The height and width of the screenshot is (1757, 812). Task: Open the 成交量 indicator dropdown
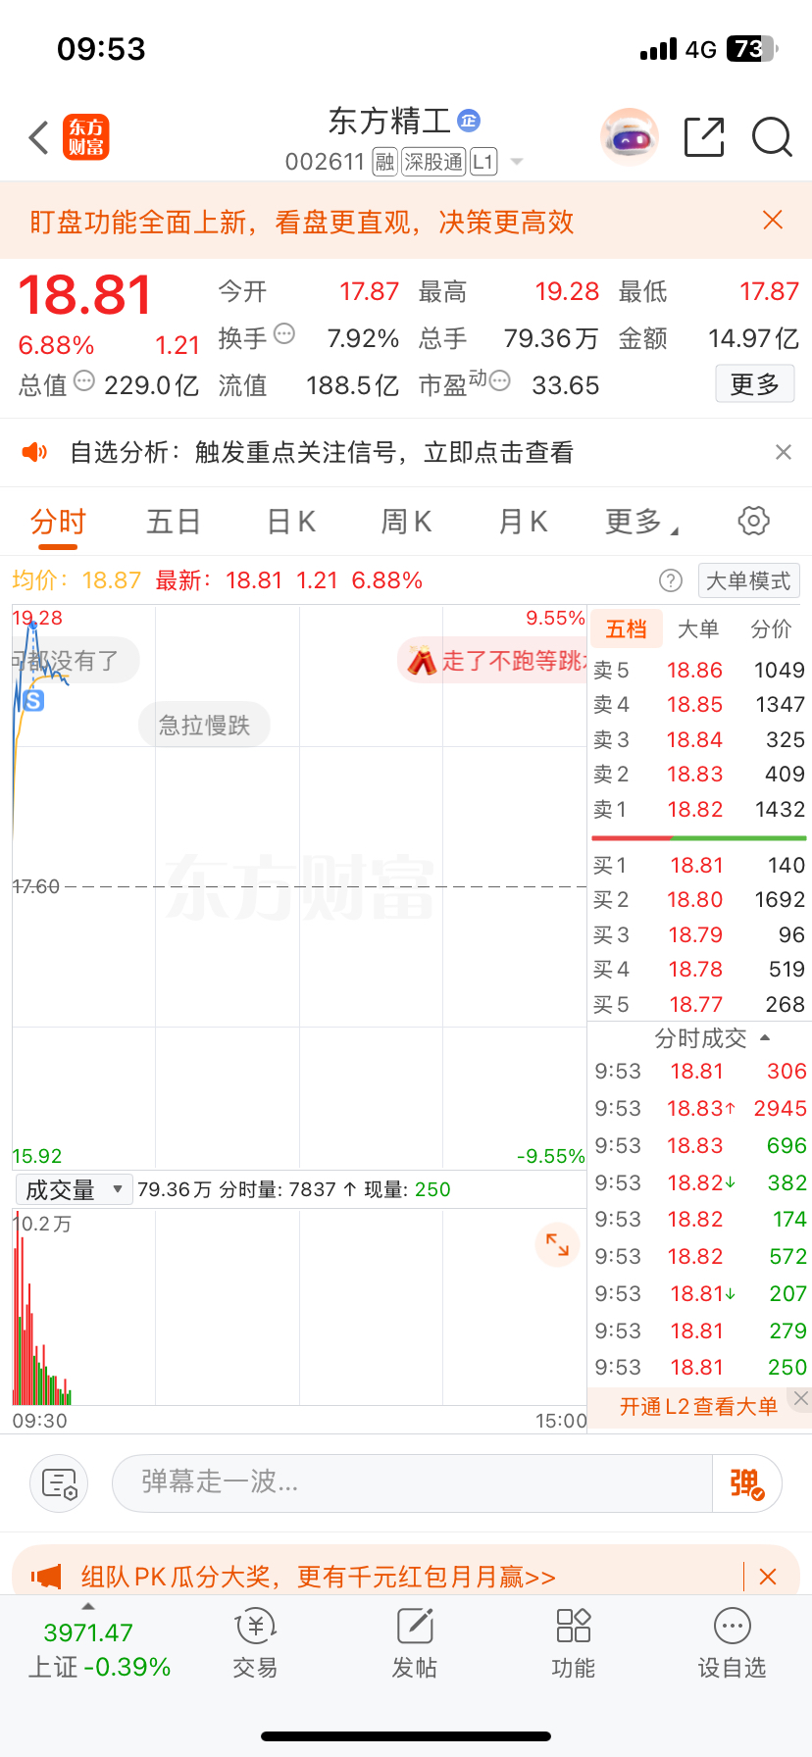pos(74,1189)
